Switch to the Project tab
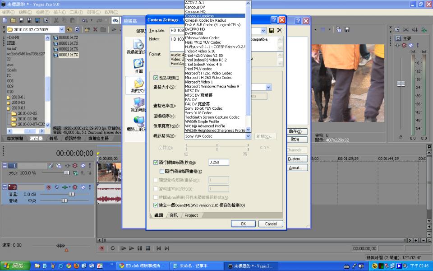 191,215
